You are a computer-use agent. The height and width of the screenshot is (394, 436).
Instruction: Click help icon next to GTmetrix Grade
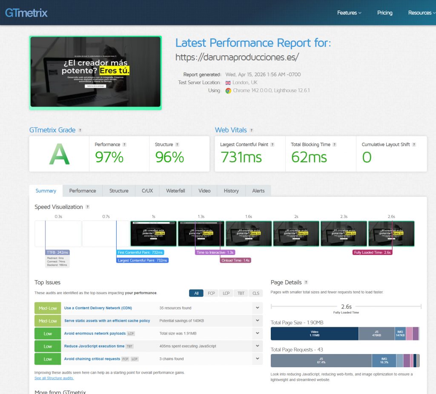[x=80, y=130]
